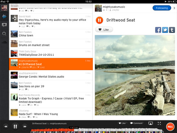Image resolution: width=177 pixels, height=133 pixels.
Task: Open the mightyoaksmusic avatar in track header
Action: click(98, 8)
